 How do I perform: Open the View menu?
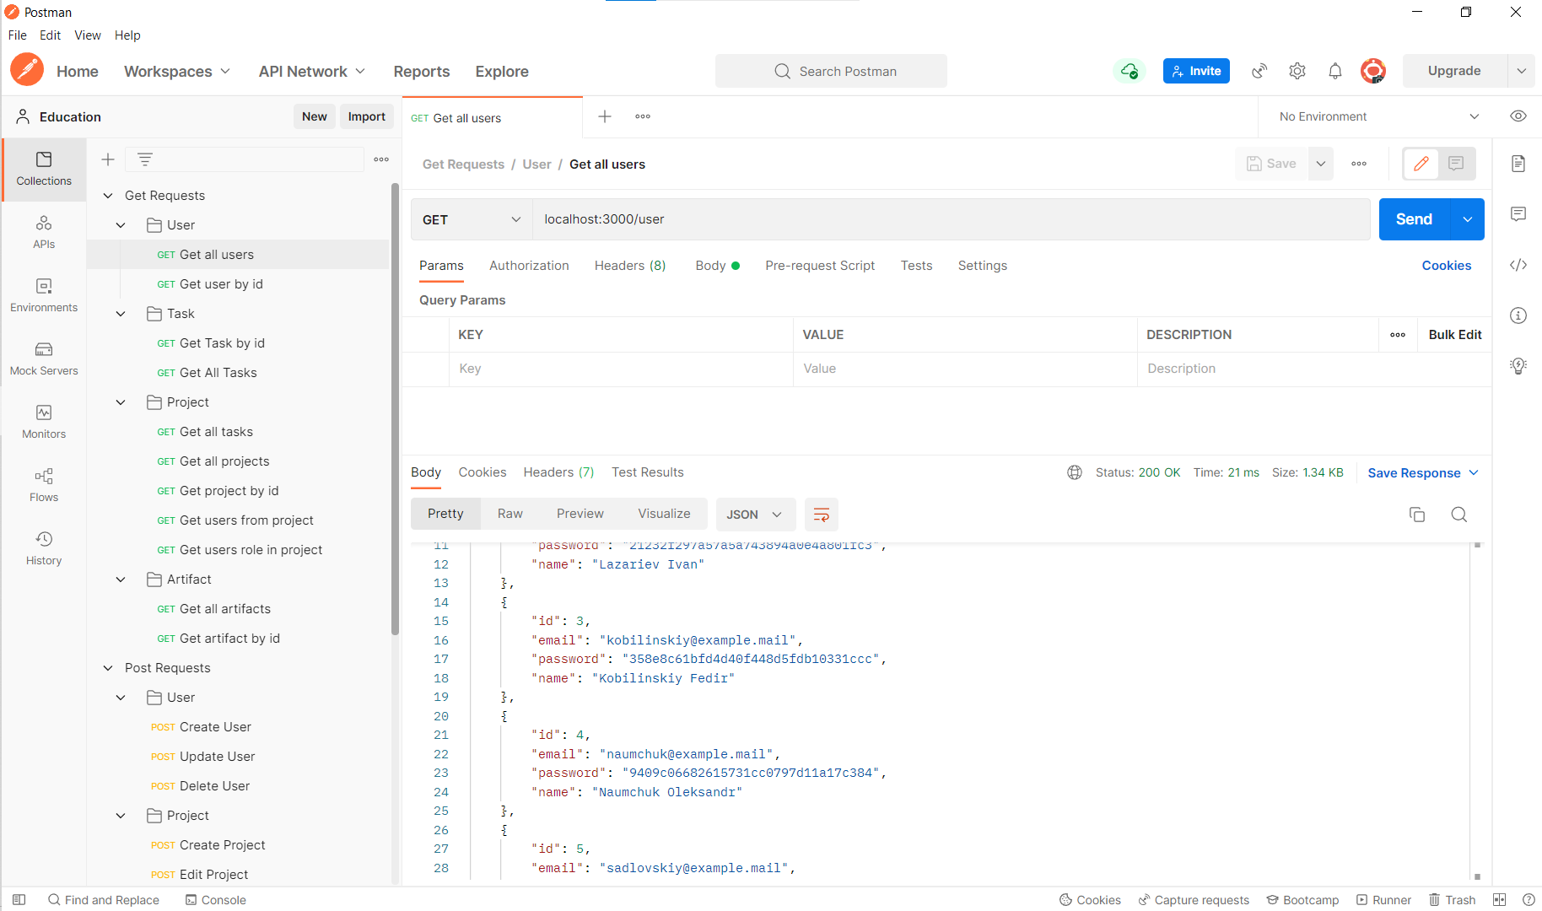tap(87, 35)
